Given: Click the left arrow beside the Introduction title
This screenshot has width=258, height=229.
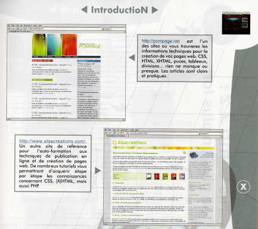Looking at the screenshot, I should tap(84, 10).
